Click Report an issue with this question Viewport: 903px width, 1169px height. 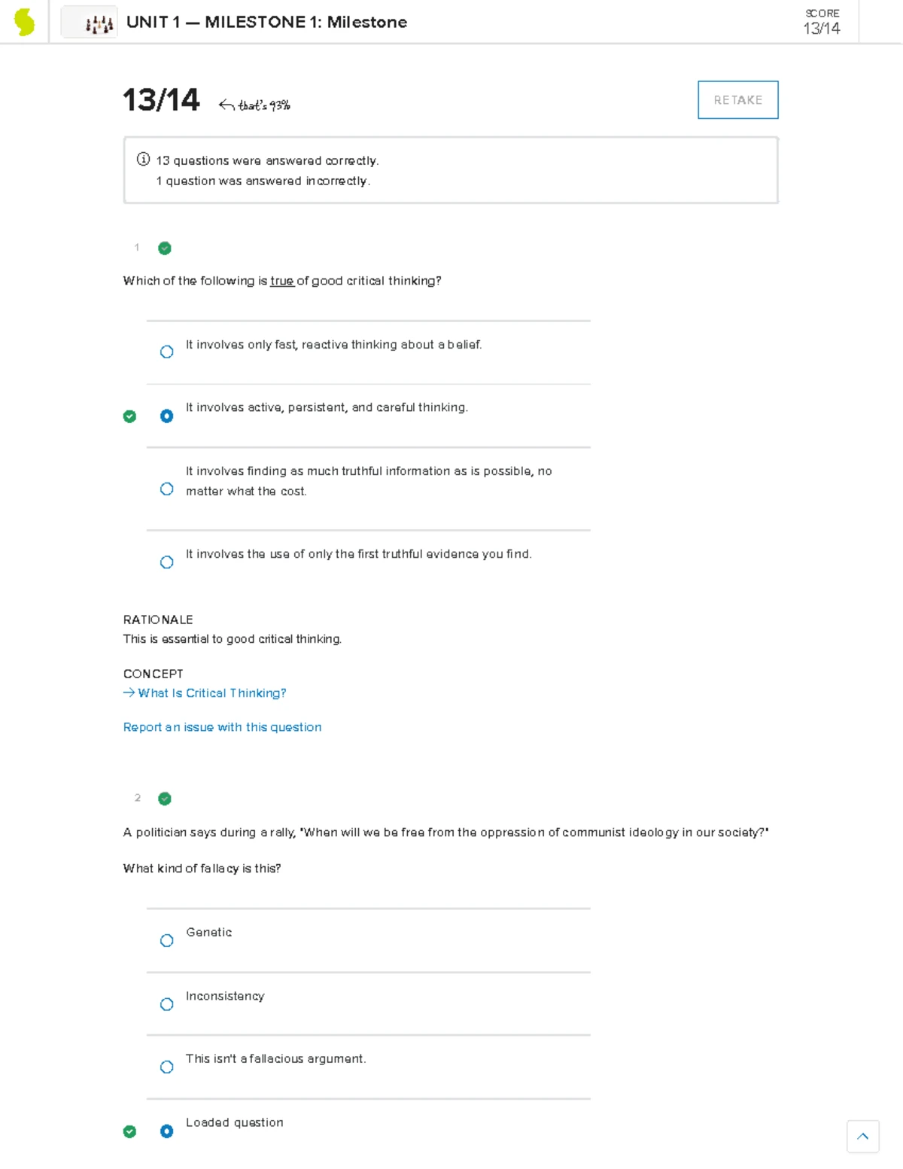(222, 727)
